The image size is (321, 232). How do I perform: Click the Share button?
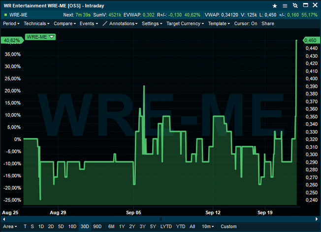tap(268, 24)
